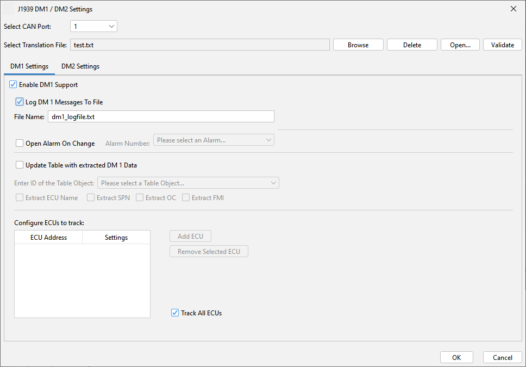This screenshot has width=526, height=367.
Task: Select the DM1 Settings tab
Action: pyautogui.click(x=29, y=66)
